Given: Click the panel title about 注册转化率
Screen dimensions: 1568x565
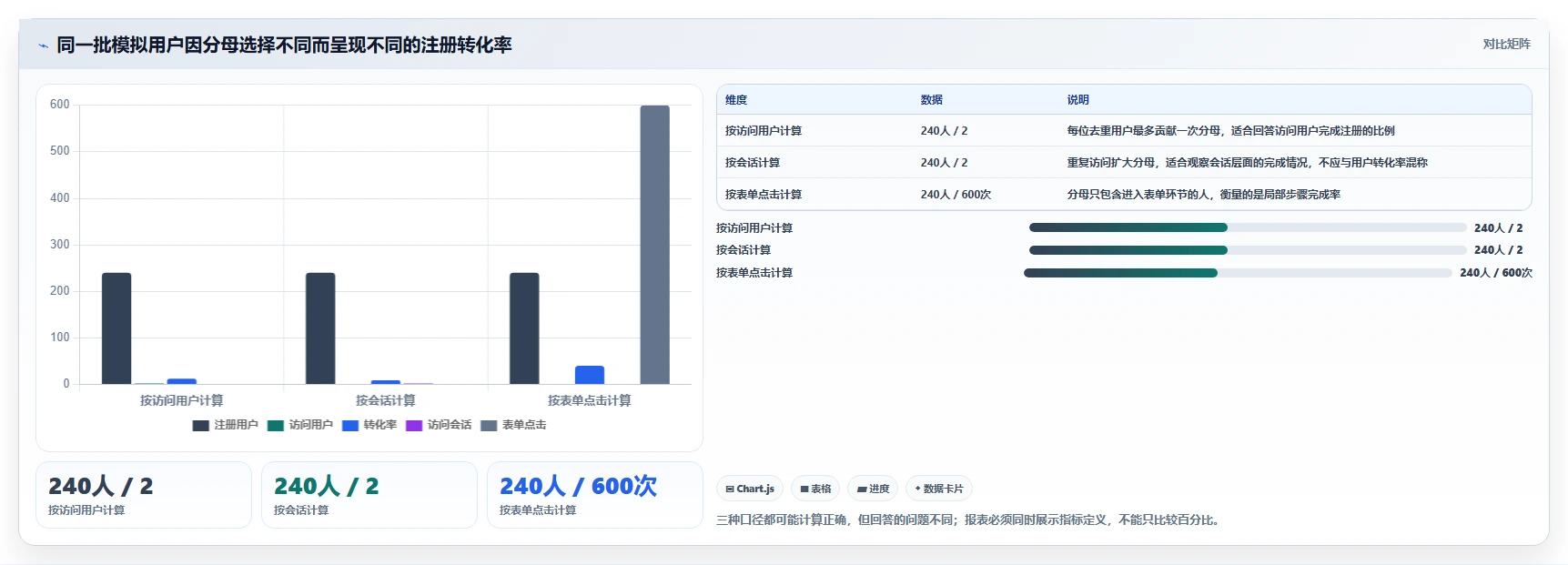Looking at the screenshot, I should [x=284, y=45].
